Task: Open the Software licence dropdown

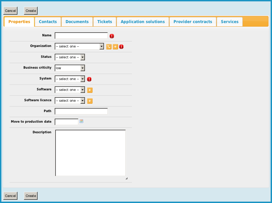Action: click(70, 101)
